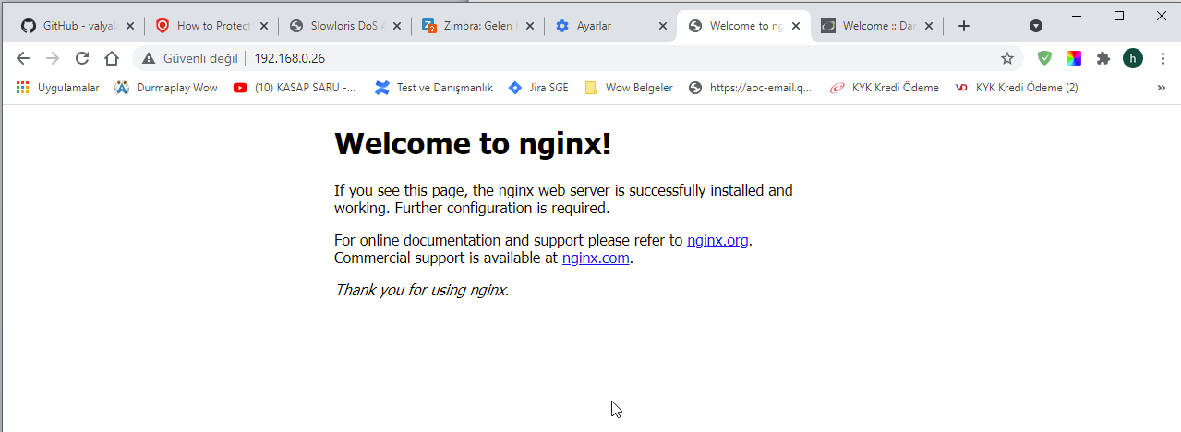Screen dimensions: 1181x432
Task: Open the tab search dropdown arrow
Action: click(1036, 26)
